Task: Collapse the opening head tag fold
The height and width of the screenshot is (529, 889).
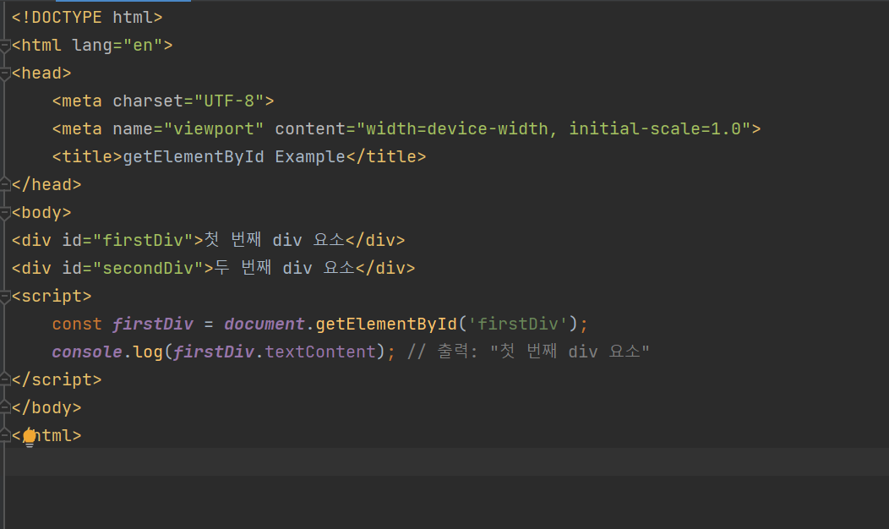Action: [5, 74]
